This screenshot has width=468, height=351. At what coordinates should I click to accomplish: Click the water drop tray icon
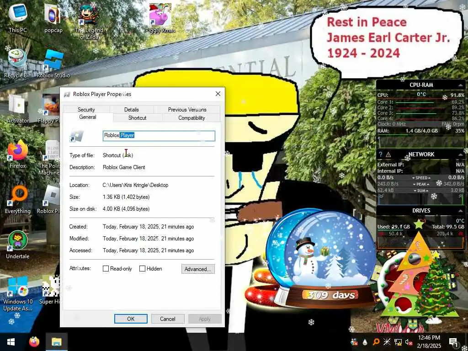(x=365, y=342)
